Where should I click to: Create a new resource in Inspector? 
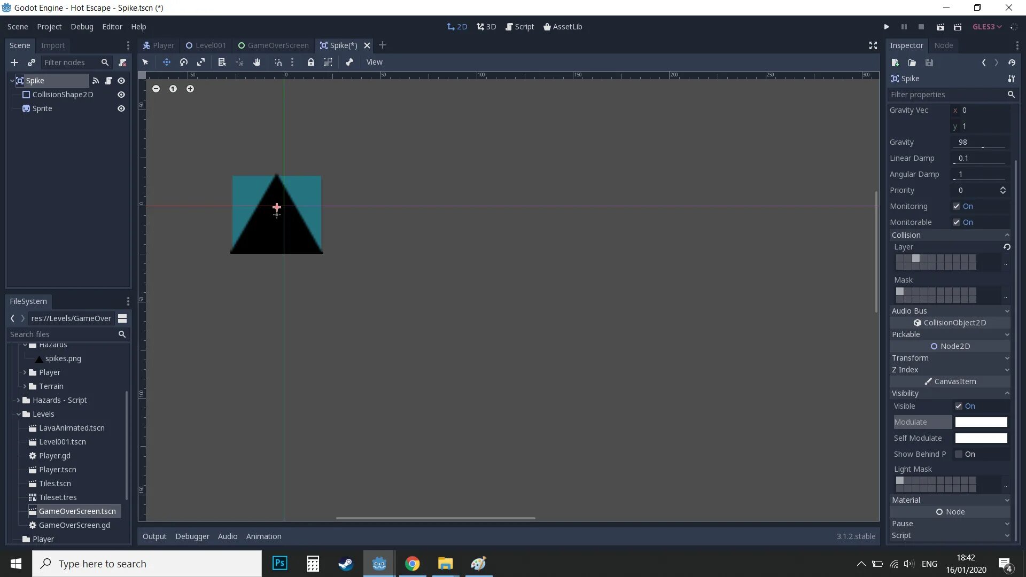896,63
